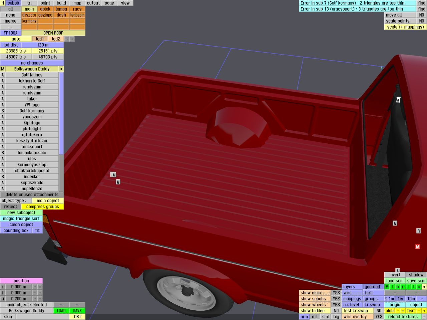Toggle the YES value beside wire overlay
Screen dimensions: 427x320
coord(379,317)
